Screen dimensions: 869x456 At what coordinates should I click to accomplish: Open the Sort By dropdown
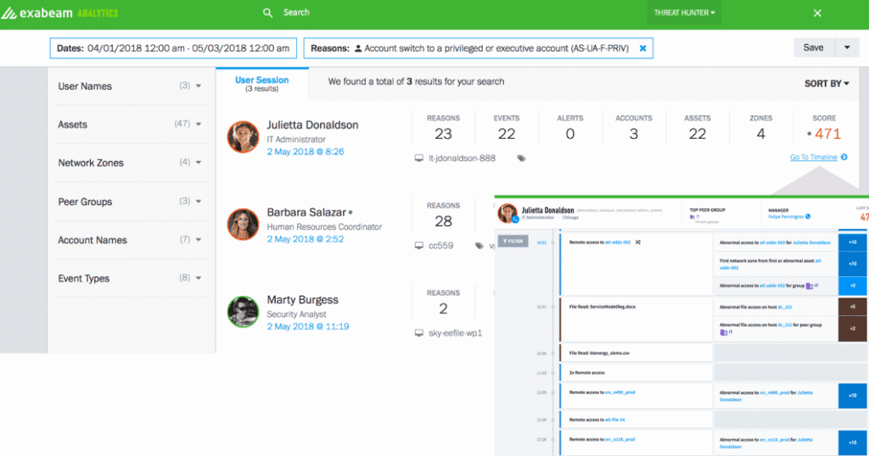(x=827, y=84)
